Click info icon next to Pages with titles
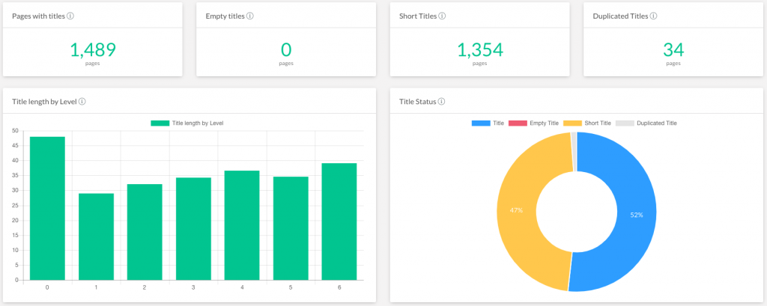 [70, 16]
